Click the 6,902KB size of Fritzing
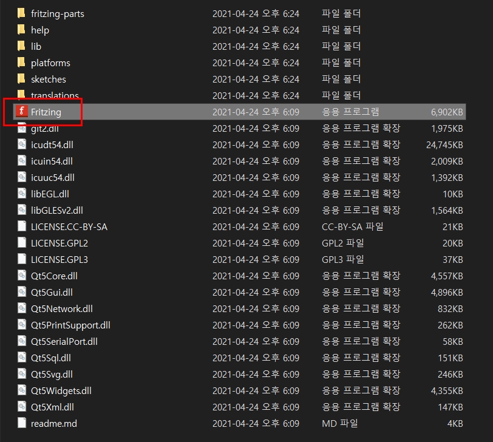Viewport: 493px width, 442px height. tap(447, 112)
